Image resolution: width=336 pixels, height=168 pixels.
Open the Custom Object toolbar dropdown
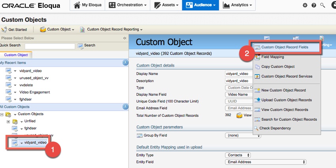(57, 30)
